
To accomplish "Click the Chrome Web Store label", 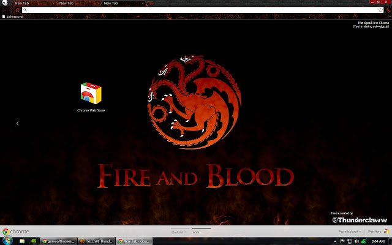I will point(91,110).
